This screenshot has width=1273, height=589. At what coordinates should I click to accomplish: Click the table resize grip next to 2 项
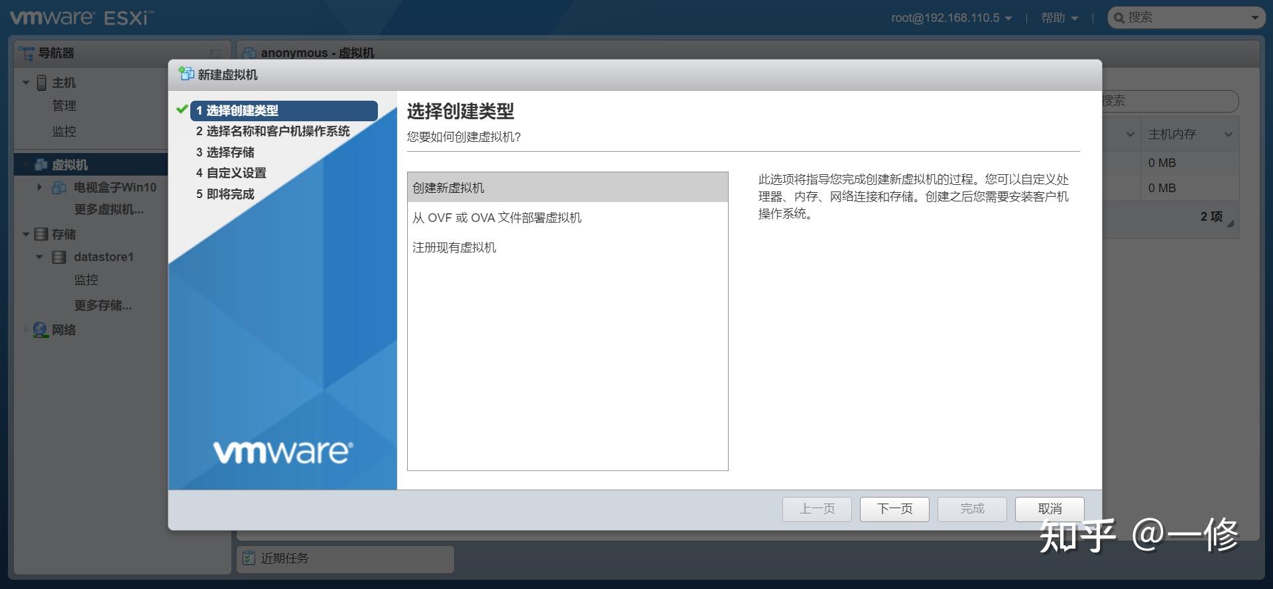(1230, 224)
